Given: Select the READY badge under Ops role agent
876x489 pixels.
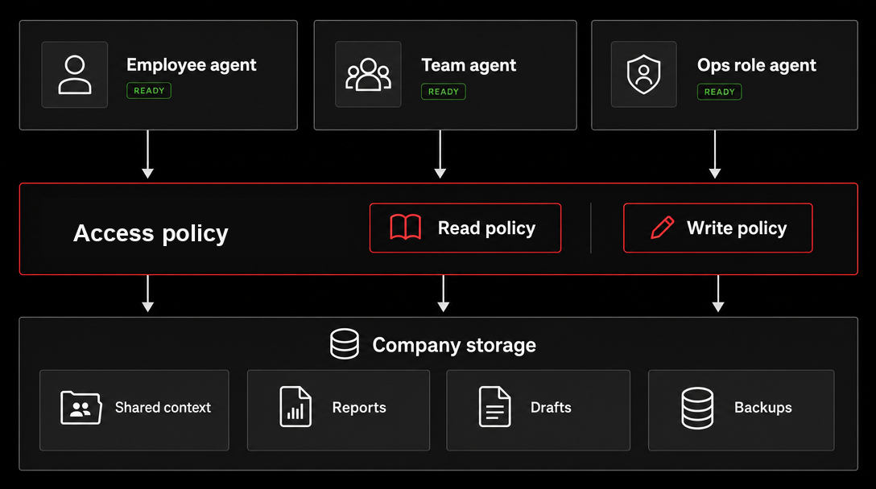Looking at the screenshot, I should click(719, 92).
